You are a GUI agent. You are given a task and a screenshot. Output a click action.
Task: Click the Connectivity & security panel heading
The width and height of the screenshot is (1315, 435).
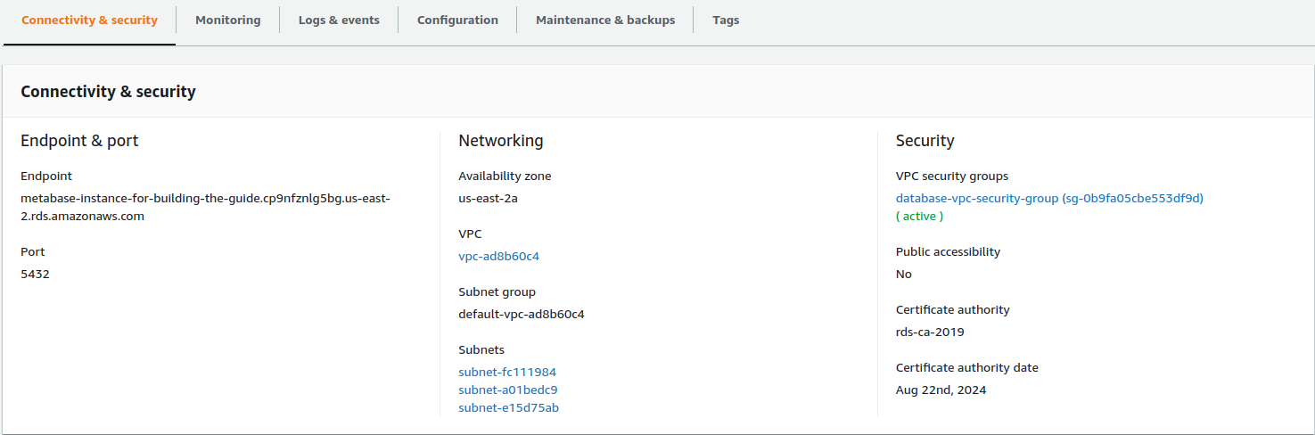(108, 91)
